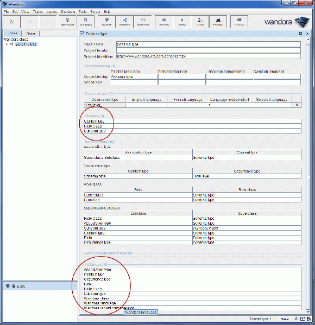The height and width of the screenshot is (325, 315).
Task: Click the Wandora class superclass cell
Action: [247, 228]
